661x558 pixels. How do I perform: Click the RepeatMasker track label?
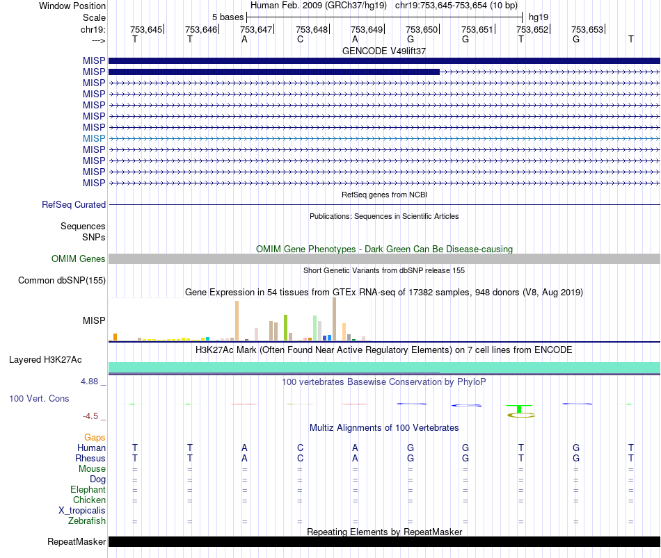click(77, 541)
